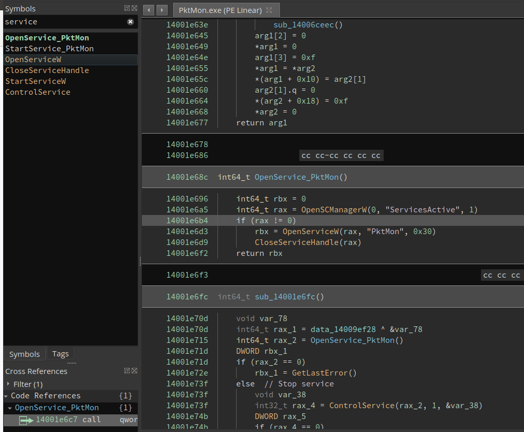The height and width of the screenshot is (432, 524).
Task: Click the back navigation arrow
Action: (148, 9)
